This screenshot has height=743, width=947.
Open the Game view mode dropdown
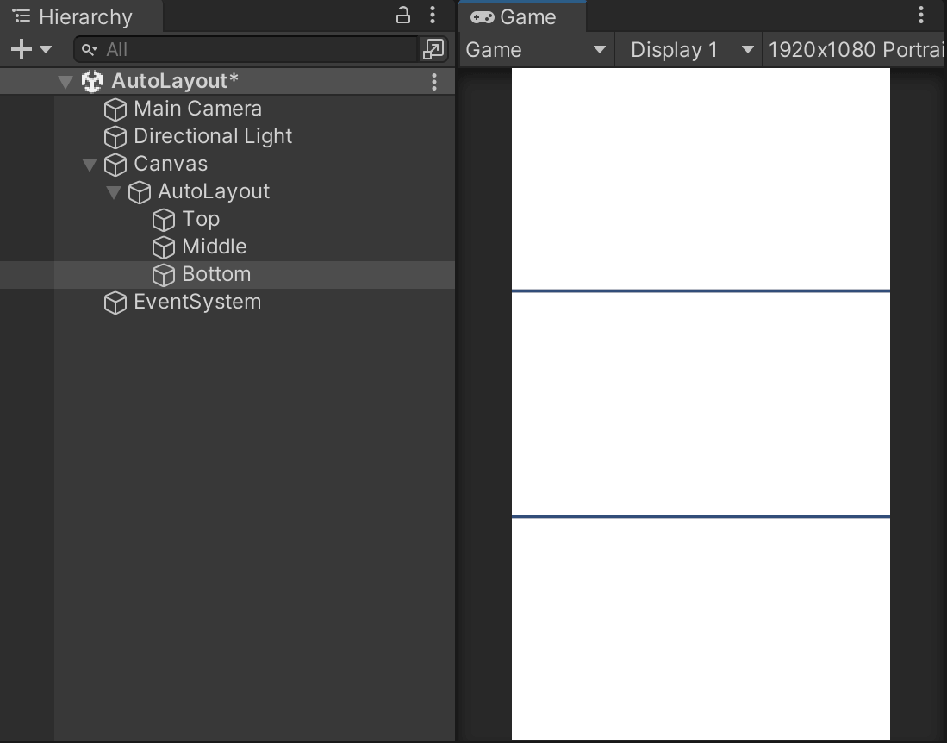coord(536,49)
